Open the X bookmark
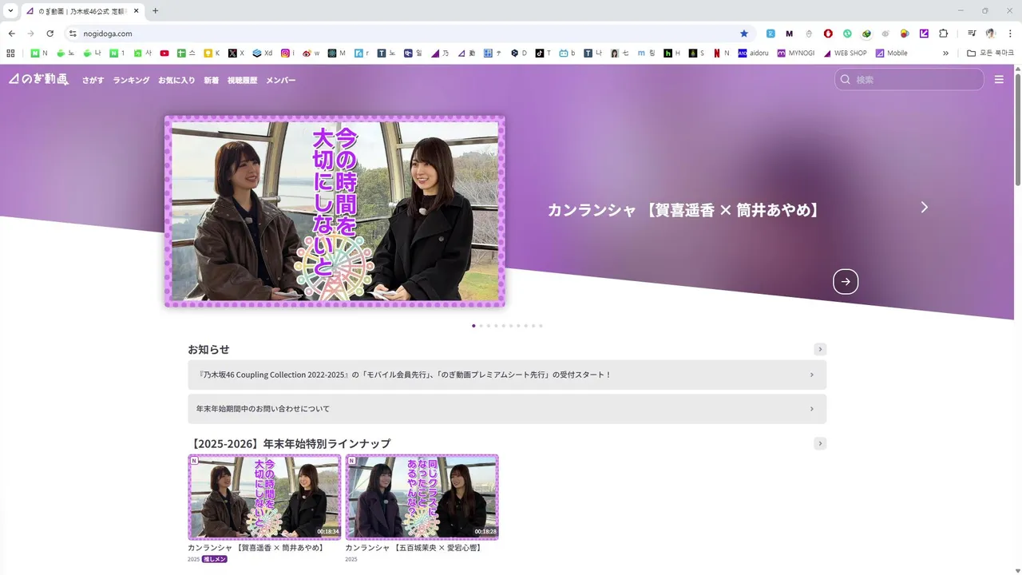 [x=236, y=54]
